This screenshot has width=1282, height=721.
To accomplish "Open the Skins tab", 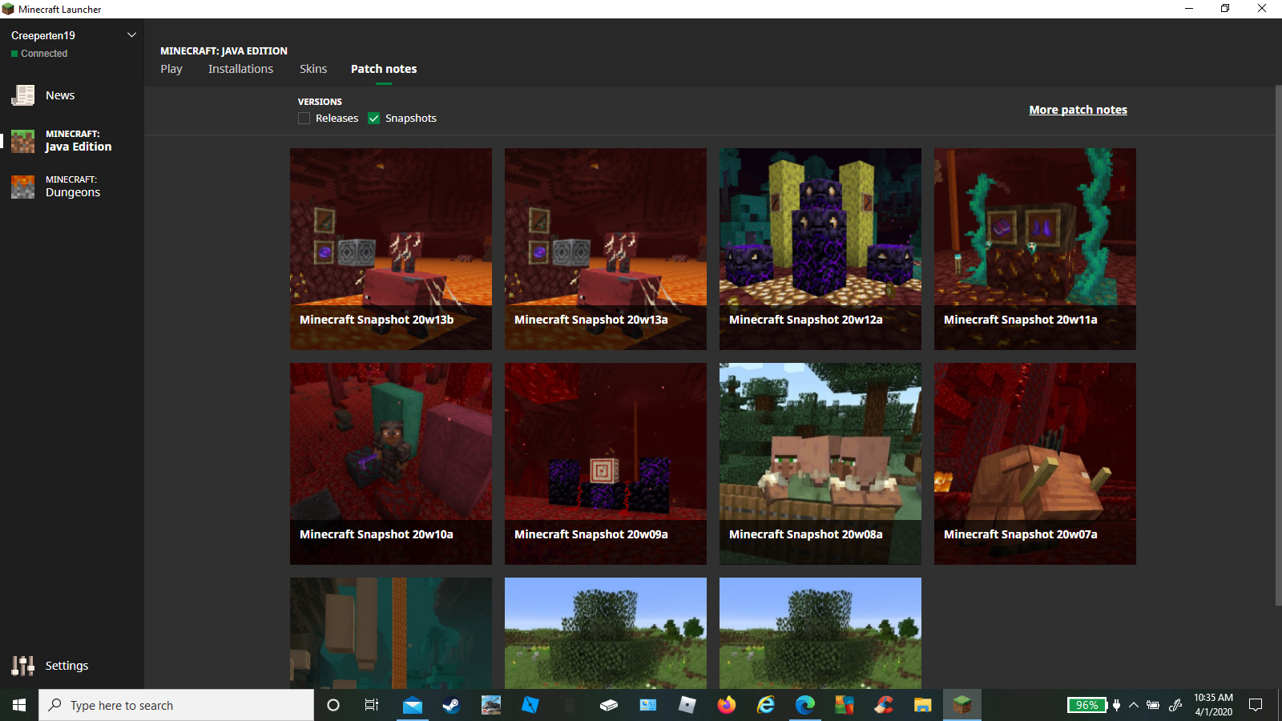I will pos(313,69).
